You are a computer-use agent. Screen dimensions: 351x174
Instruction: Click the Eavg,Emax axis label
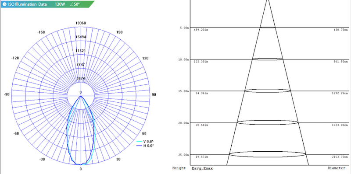[x=202, y=168]
